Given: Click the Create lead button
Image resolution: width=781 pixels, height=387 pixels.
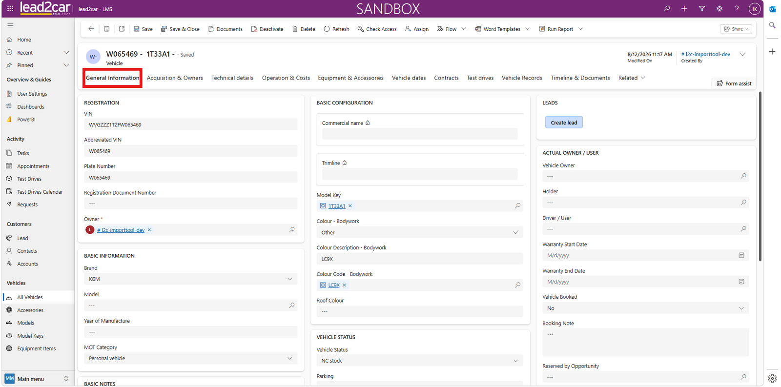Looking at the screenshot, I should [564, 122].
